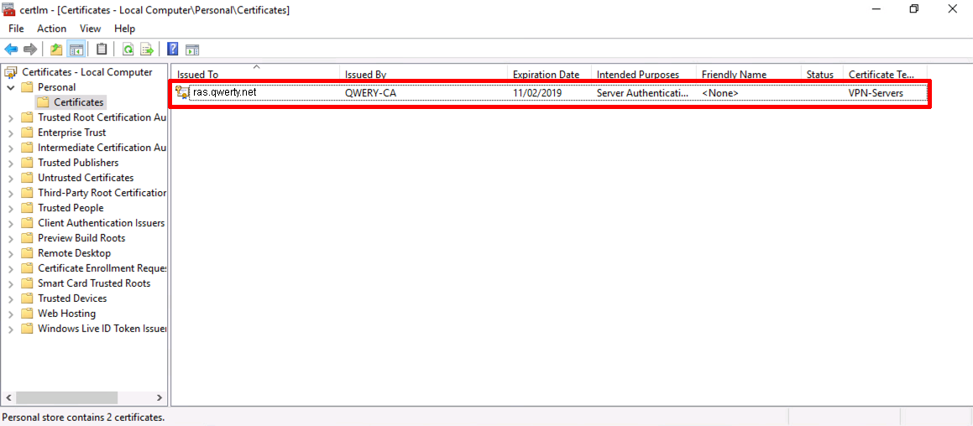
Task: Click the 11/02/2019 expiration date cell
Action: click(x=537, y=93)
